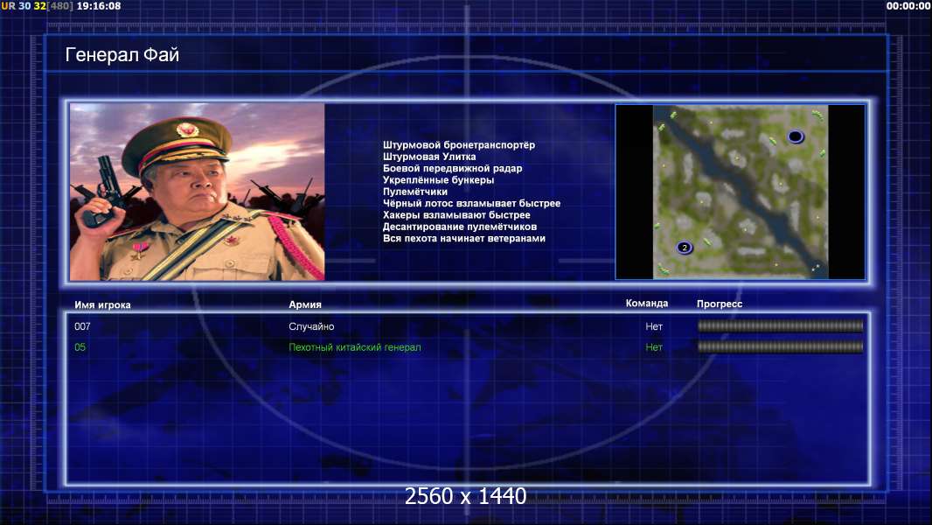
Task: Click the "Команда" column header
Action: pyautogui.click(x=647, y=304)
